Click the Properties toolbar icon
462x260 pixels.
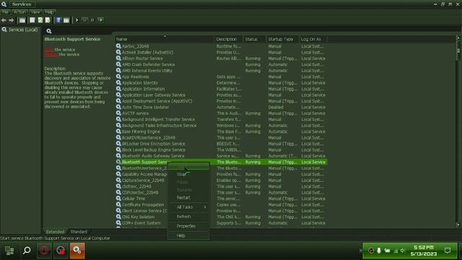[x=32, y=20]
